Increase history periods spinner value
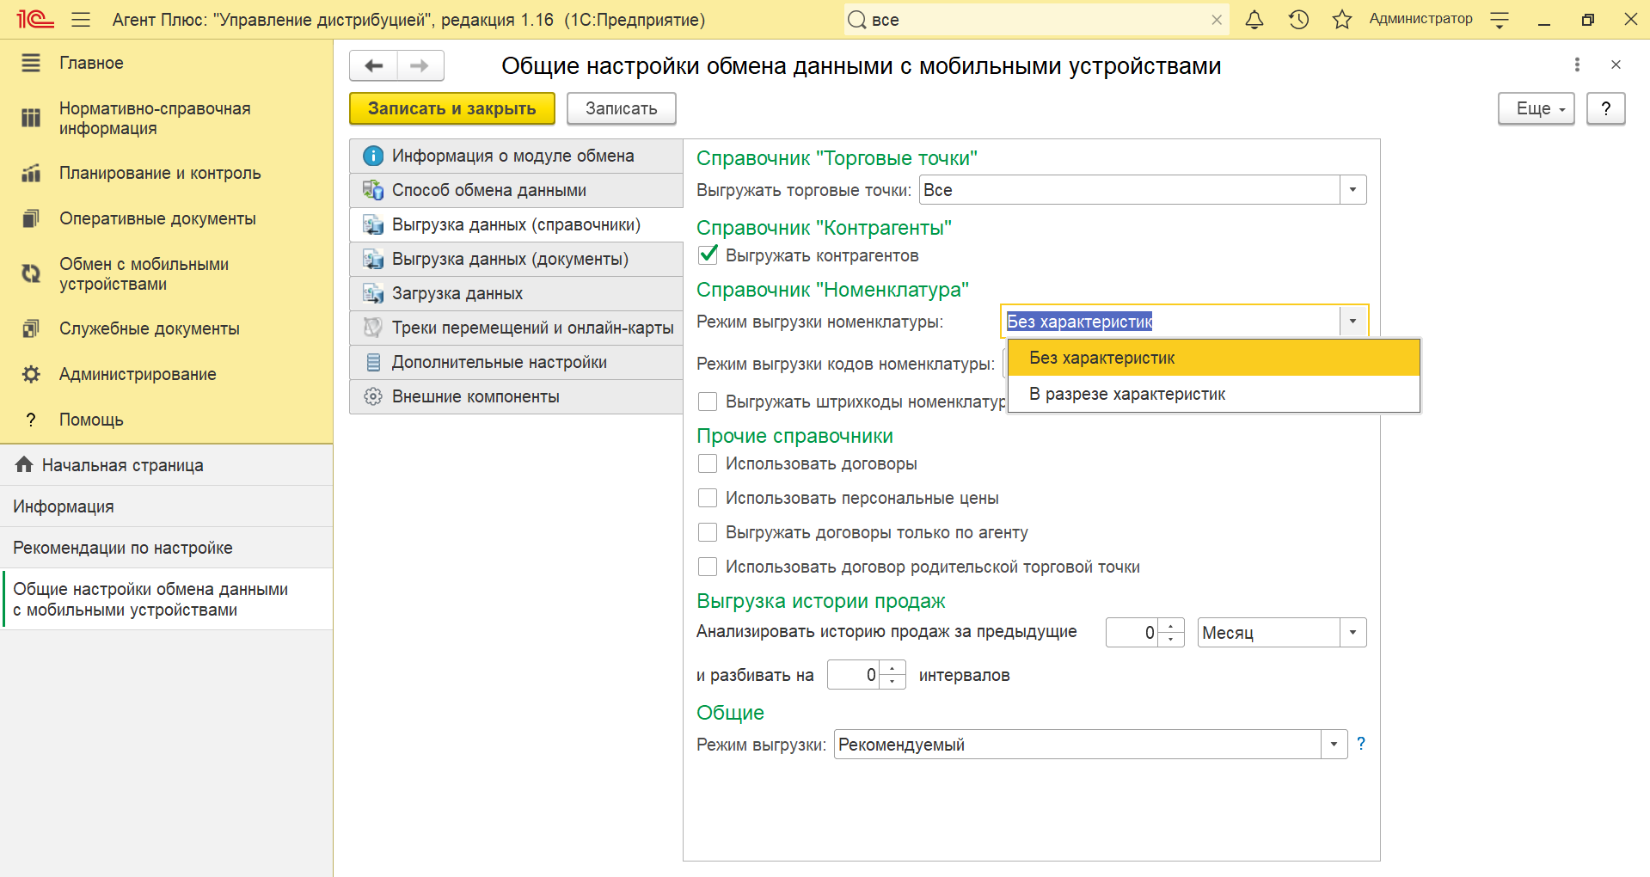The height and width of the screenshot is (877, 1650). point(1171,626)
